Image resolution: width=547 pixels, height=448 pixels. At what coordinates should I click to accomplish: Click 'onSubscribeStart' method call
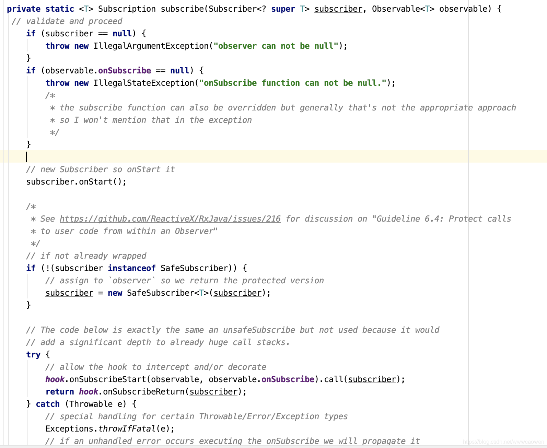[x=108, y=379]
